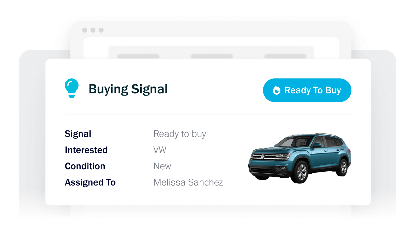
Task: Click the Melissa Sanchez assignee name
Action: click(188, 182)
